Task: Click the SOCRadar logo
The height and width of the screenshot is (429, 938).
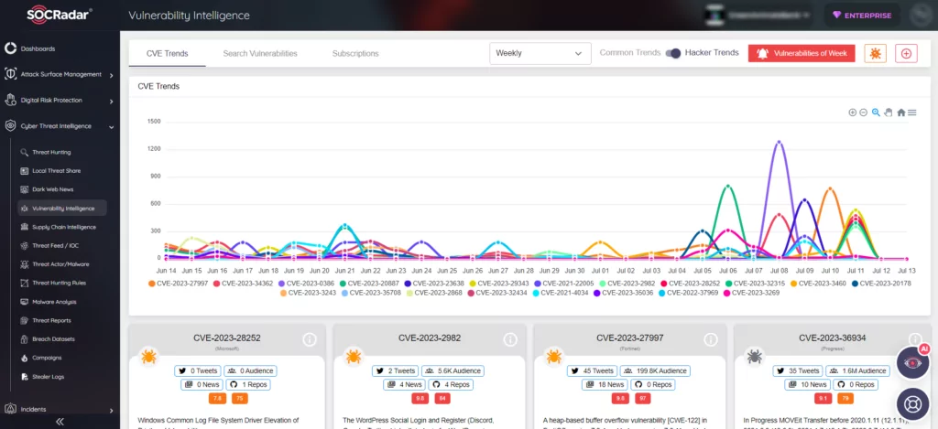Action: coord(60,15)
